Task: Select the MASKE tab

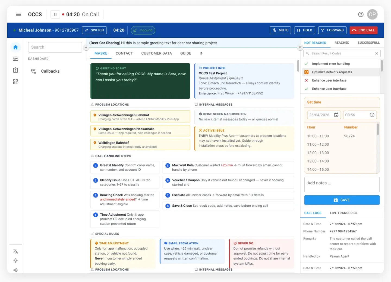Action: 101,53
